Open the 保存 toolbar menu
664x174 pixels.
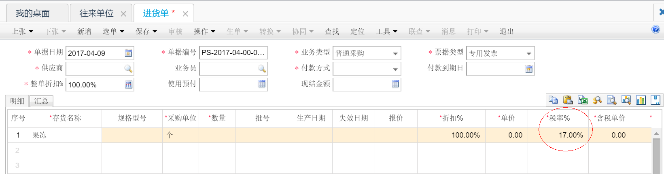point(146,31)
